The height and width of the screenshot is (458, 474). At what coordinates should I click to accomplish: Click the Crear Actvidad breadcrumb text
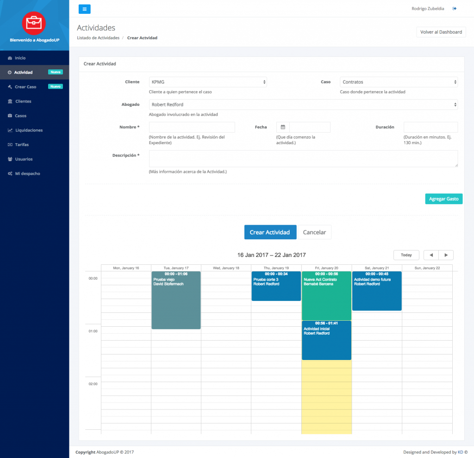[x=142, y=38]
